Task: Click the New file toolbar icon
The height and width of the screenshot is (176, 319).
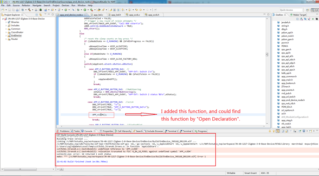Action: point(3,10)
